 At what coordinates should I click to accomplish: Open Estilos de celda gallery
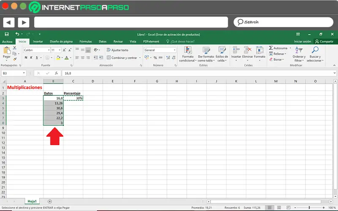222,54
